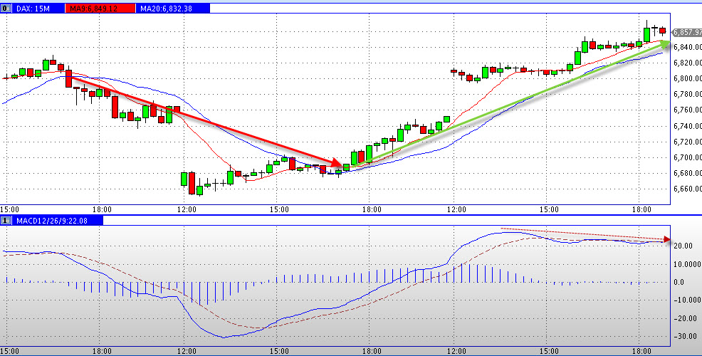Click the 6,680.00 price axis label
This screenshot has height=356, width=702.
688,173
